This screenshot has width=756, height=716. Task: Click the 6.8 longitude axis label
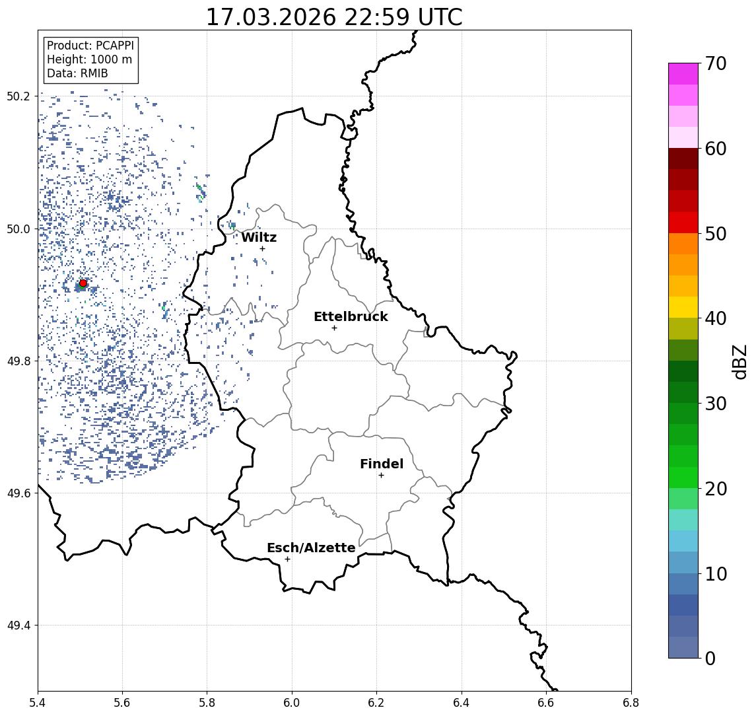631,703
